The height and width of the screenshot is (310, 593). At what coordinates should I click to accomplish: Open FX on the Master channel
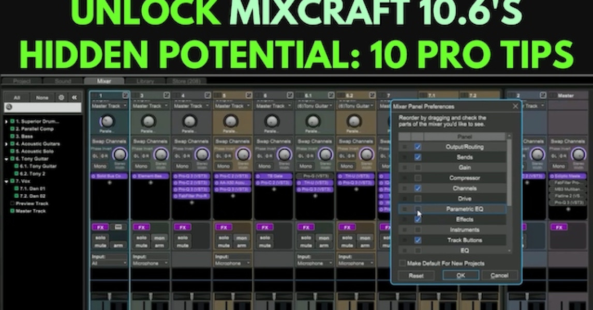click(x=559, y=227)
